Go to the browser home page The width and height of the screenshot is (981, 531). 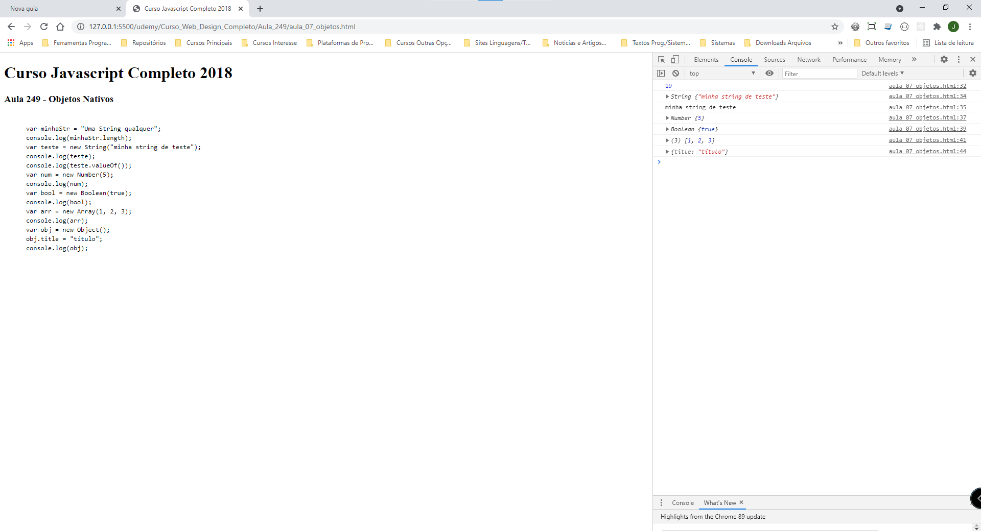tap(60, 27)
